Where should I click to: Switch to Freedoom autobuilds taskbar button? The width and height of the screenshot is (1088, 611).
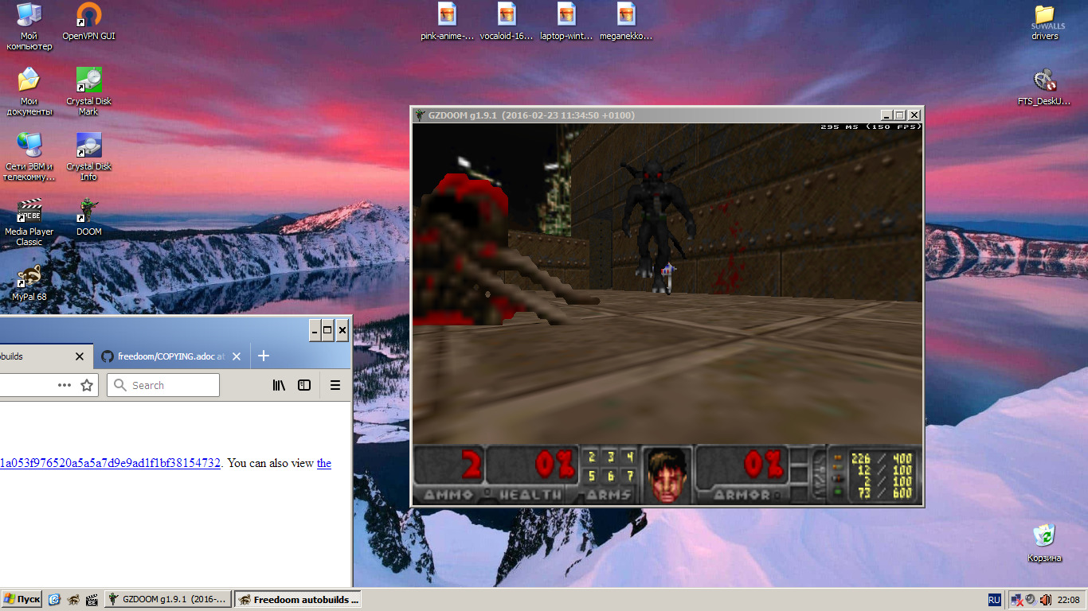point(299,599)
